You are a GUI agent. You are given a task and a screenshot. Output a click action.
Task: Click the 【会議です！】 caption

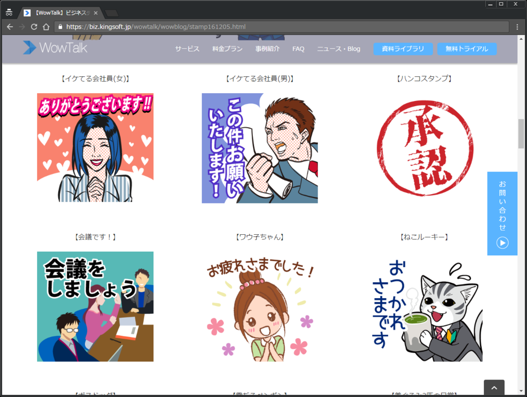[x=95, y=237]
